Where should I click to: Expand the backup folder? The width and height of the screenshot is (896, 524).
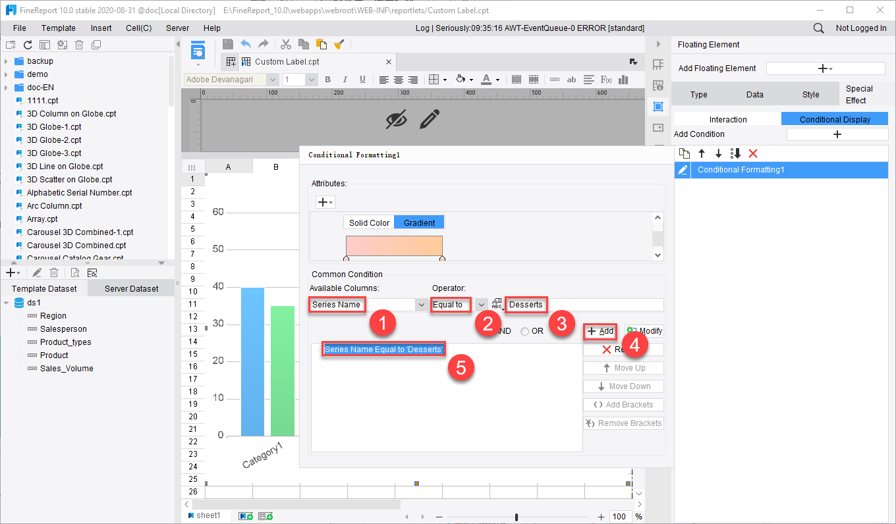(6, 61)
